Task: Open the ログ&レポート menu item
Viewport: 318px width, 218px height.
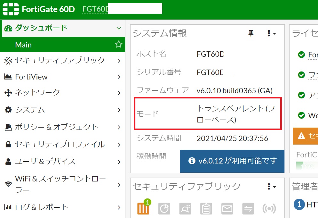Action: [62, 207]
